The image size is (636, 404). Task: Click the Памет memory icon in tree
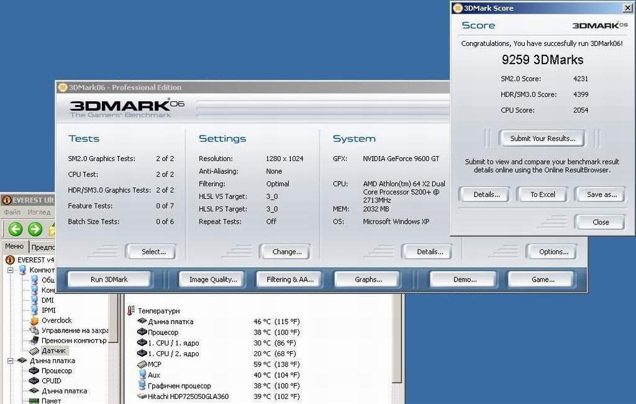click(x=35, y=401)
